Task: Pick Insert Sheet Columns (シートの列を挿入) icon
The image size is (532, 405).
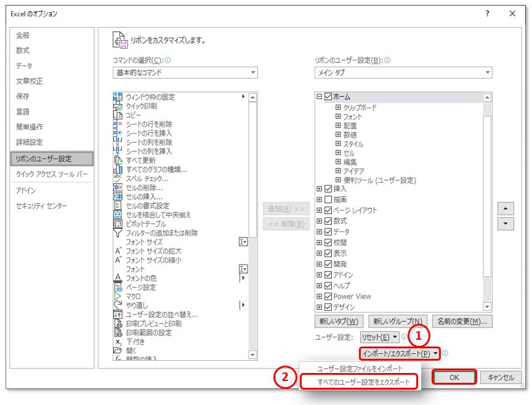Action: [118, 151]
